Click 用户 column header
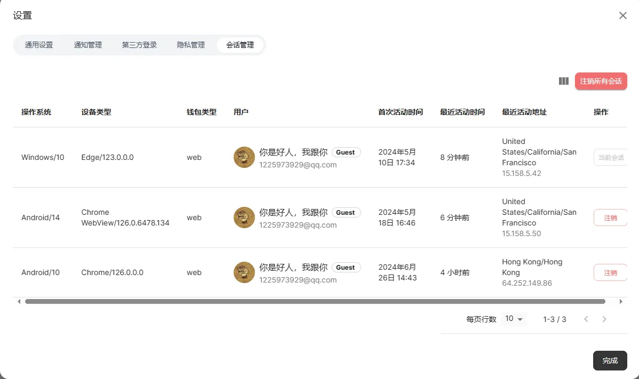 coord(241,112)
